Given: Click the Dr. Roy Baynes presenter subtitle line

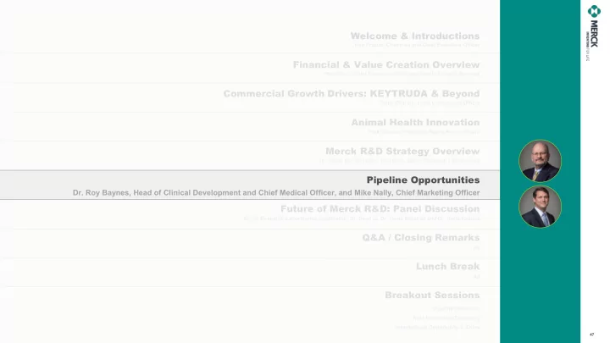Looking at the screenshot, I should (x=276, y=192).
